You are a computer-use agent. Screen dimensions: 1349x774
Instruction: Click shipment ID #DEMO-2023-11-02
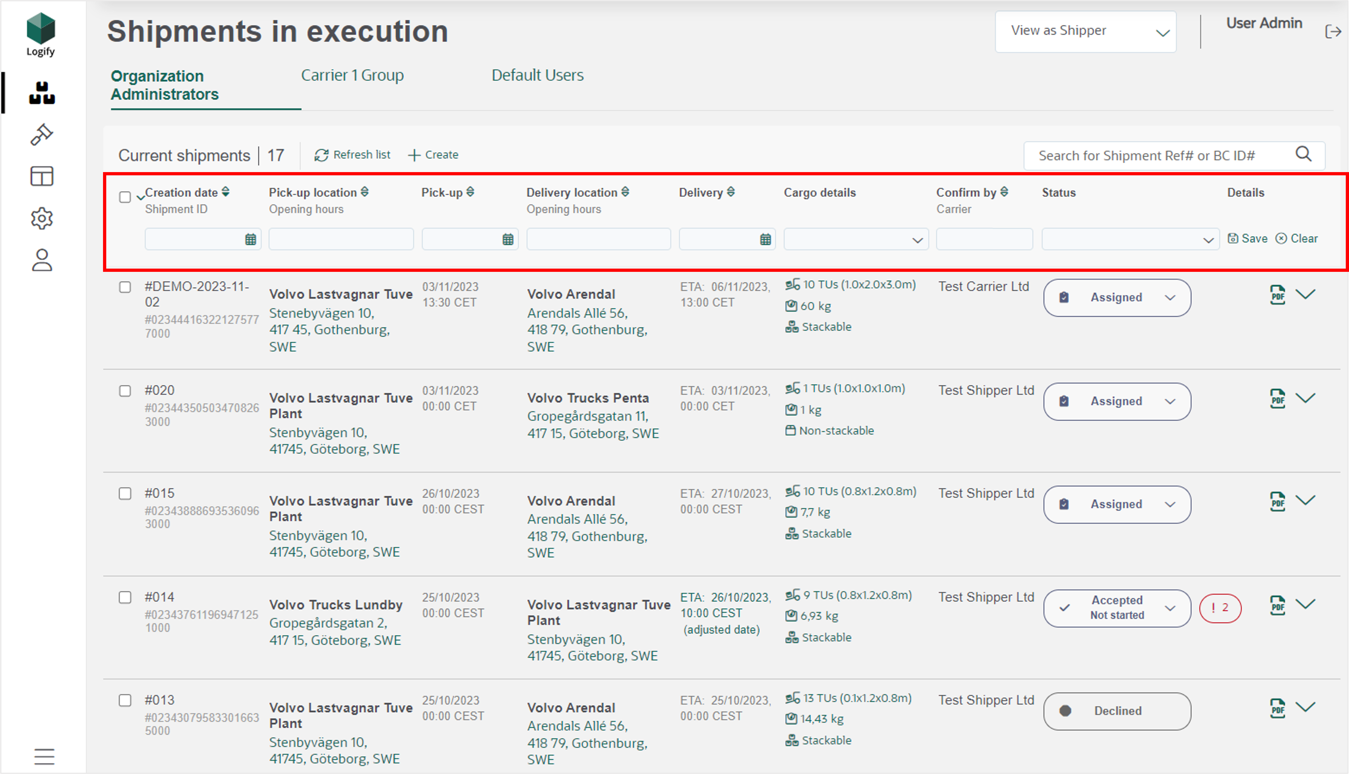click(197, 294)
